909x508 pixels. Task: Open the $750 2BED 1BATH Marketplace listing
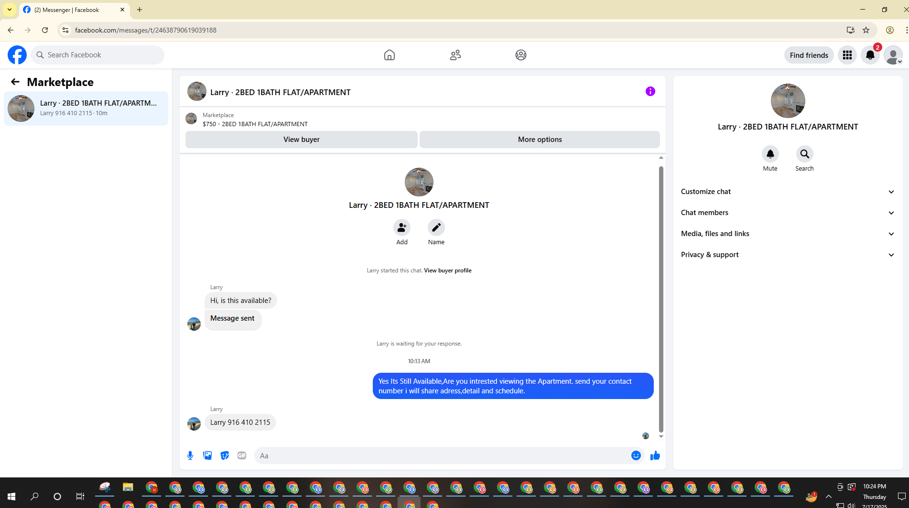(255, 124)
